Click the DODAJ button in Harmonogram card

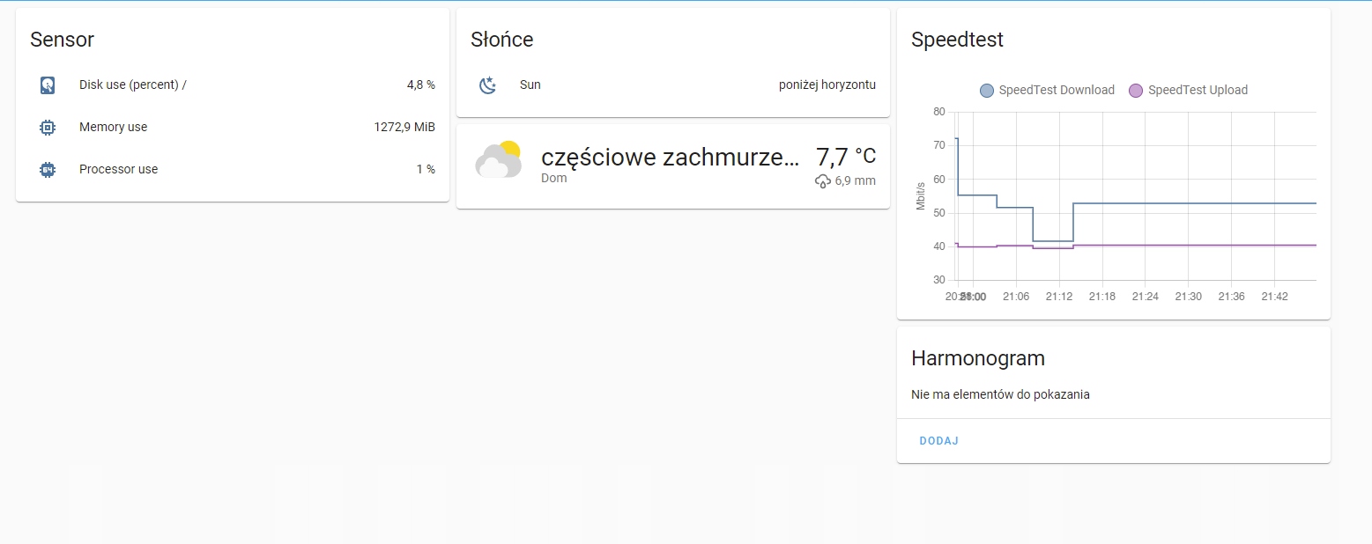pos(938,440)
